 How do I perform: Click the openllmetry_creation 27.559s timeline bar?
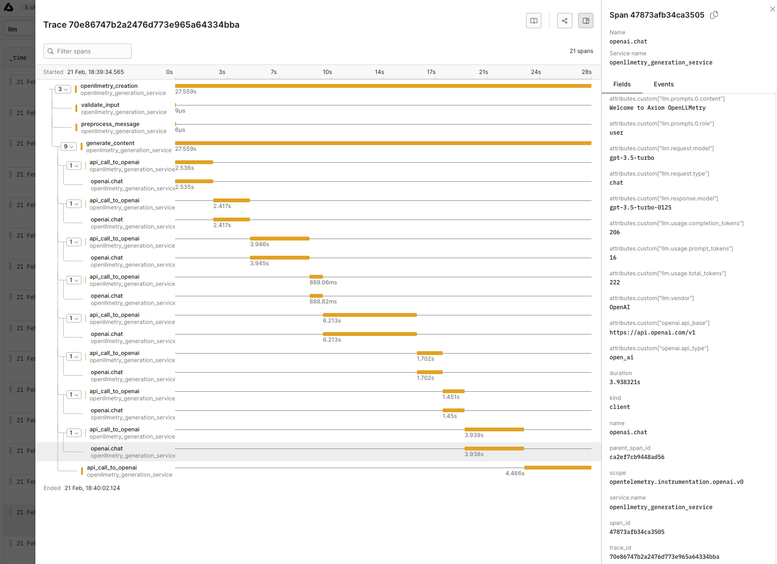[x=383, y=86]
